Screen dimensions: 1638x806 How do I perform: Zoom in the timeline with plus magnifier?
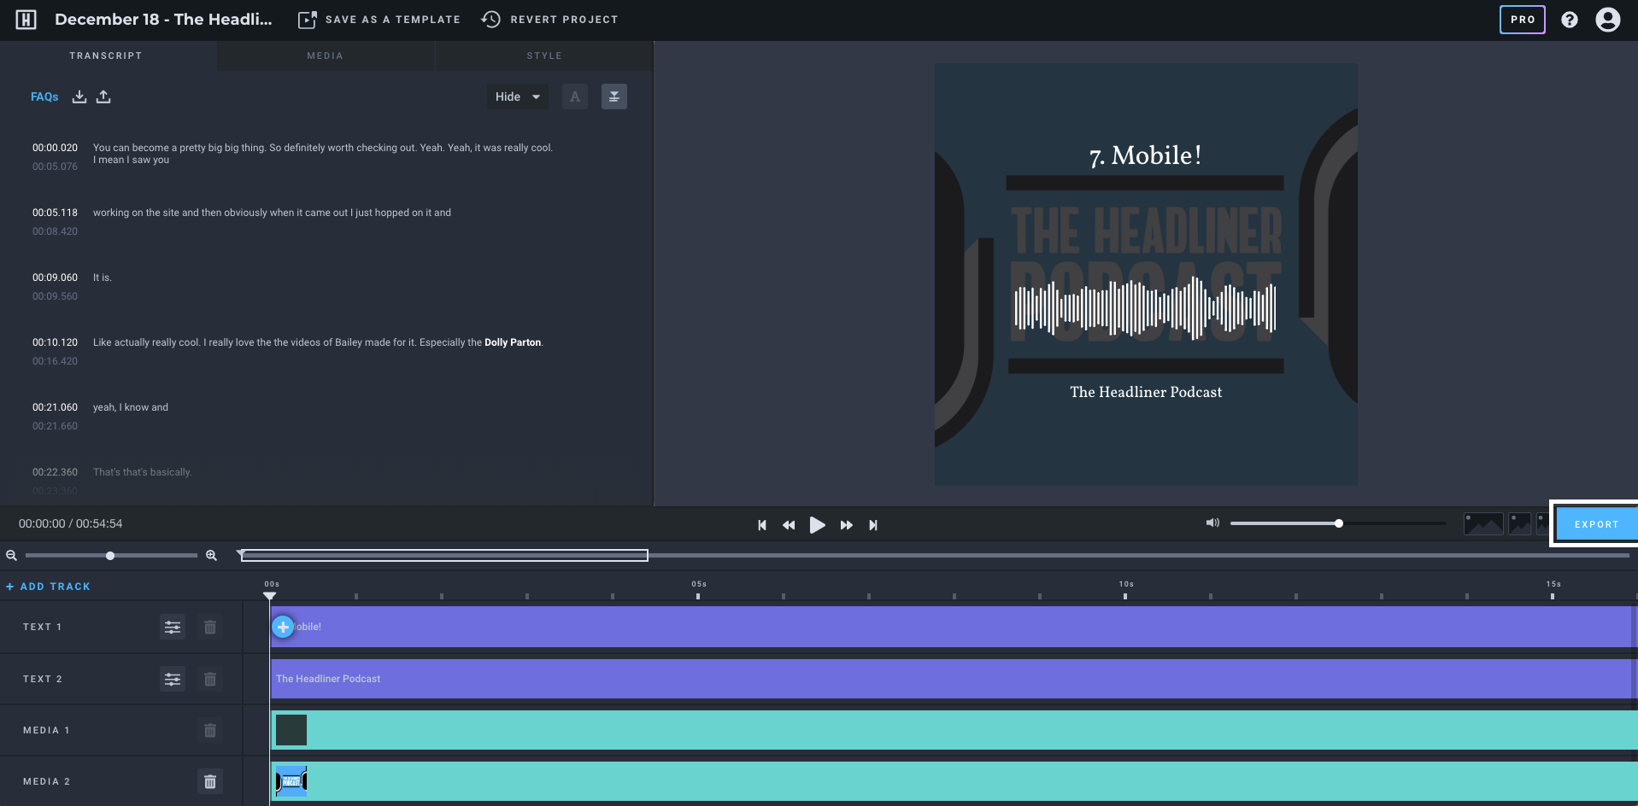coord(211,556)
